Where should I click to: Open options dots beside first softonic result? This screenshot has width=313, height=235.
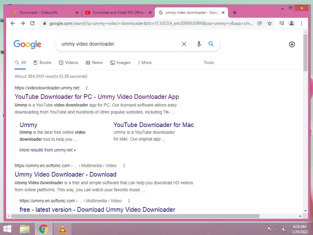(124, 166)
